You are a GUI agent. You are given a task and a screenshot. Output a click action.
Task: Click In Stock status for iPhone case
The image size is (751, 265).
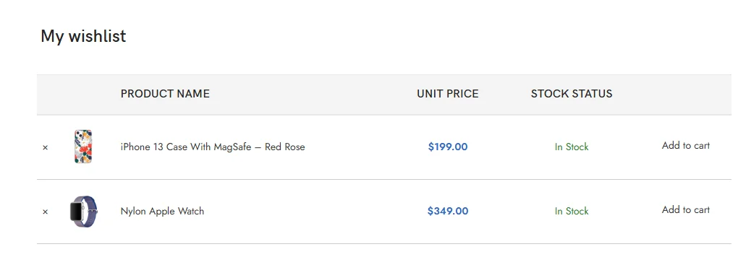pyautogui.click(x=572, y=147)
